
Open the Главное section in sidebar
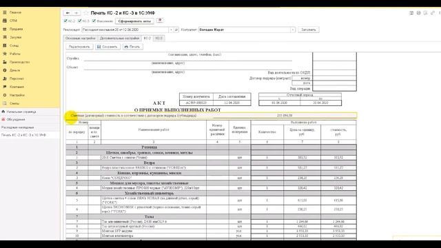15,12
